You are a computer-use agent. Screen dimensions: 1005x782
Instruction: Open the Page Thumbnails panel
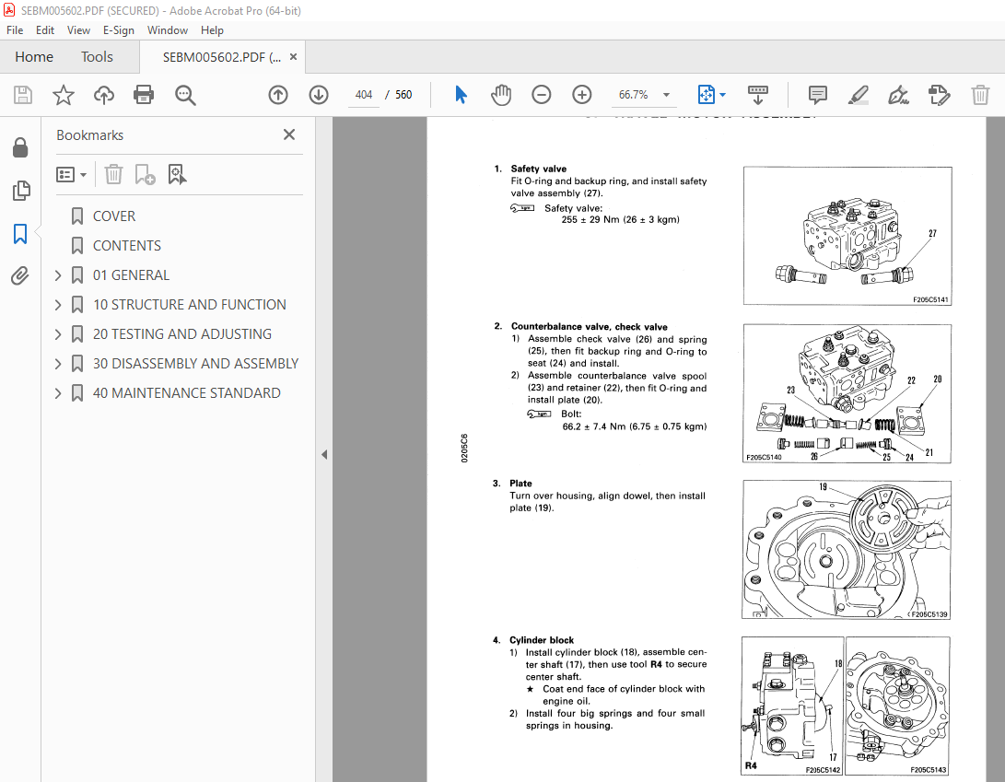click(20, 191)
